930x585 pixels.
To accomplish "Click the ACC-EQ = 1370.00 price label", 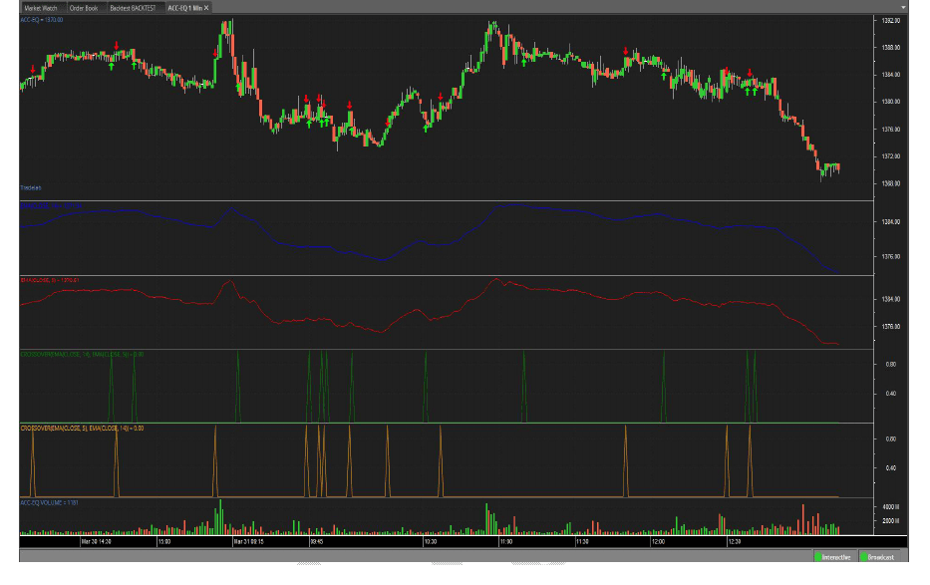I will tap(42, 21).
